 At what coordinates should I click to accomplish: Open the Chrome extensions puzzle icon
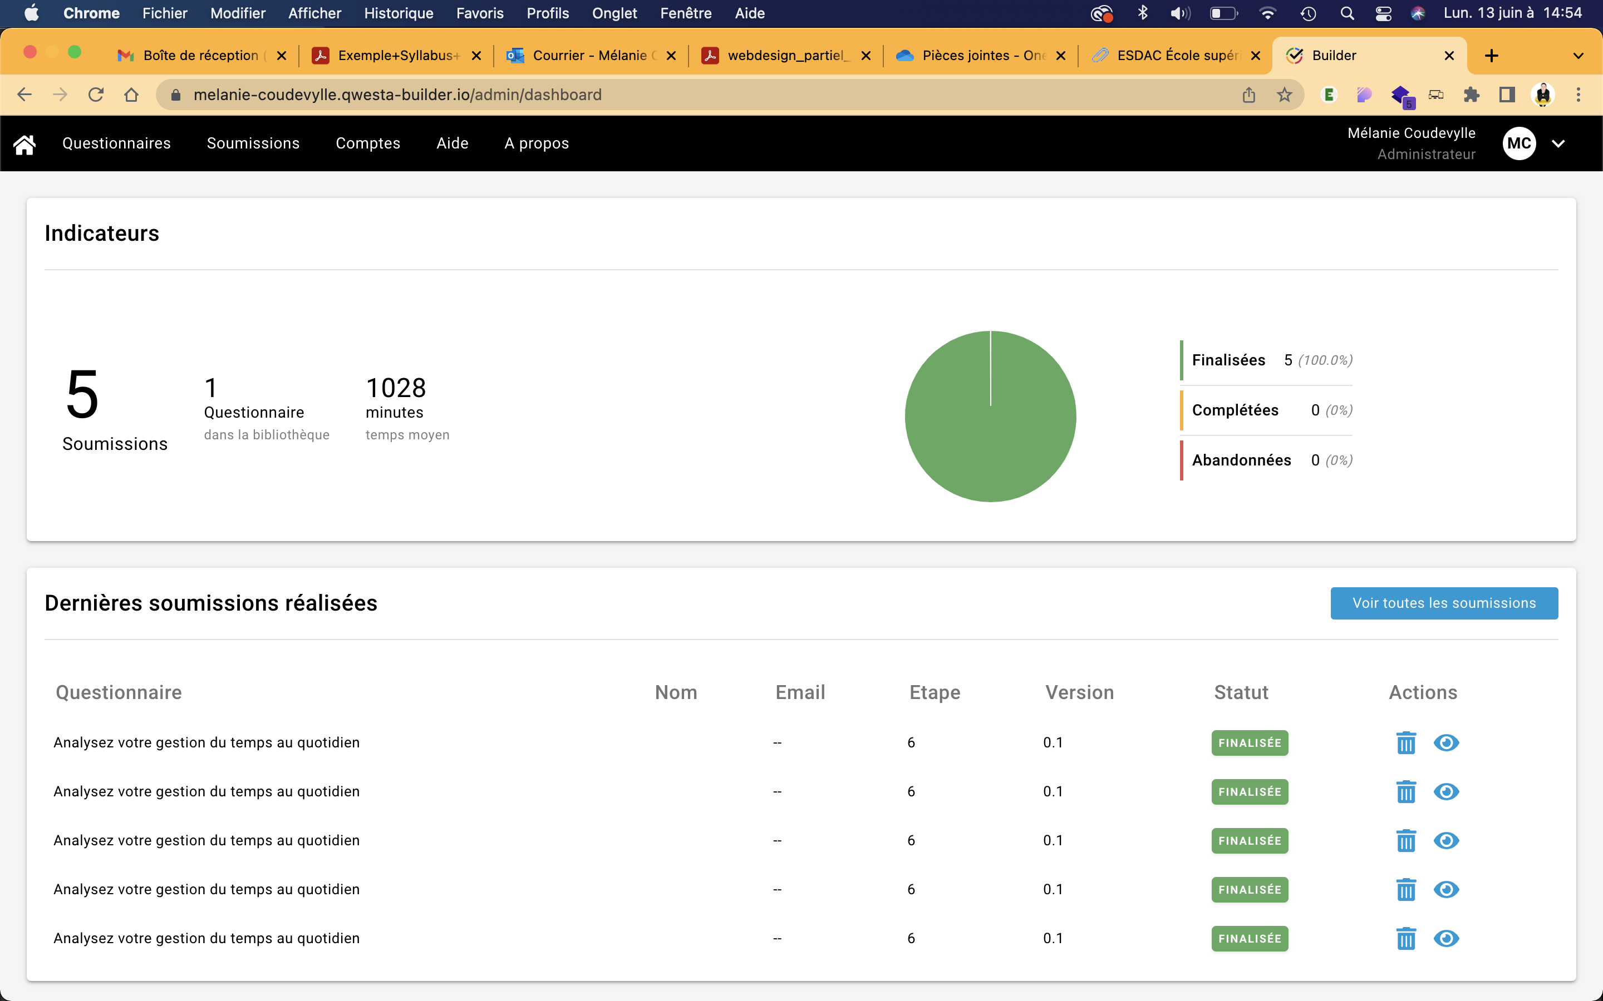[x=1471, y=95]
